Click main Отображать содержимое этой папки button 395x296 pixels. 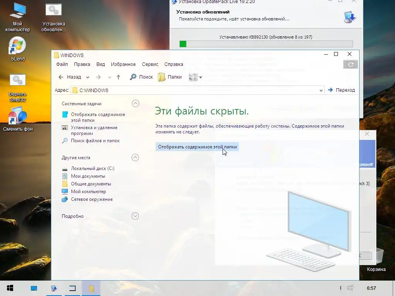(197, 147)
